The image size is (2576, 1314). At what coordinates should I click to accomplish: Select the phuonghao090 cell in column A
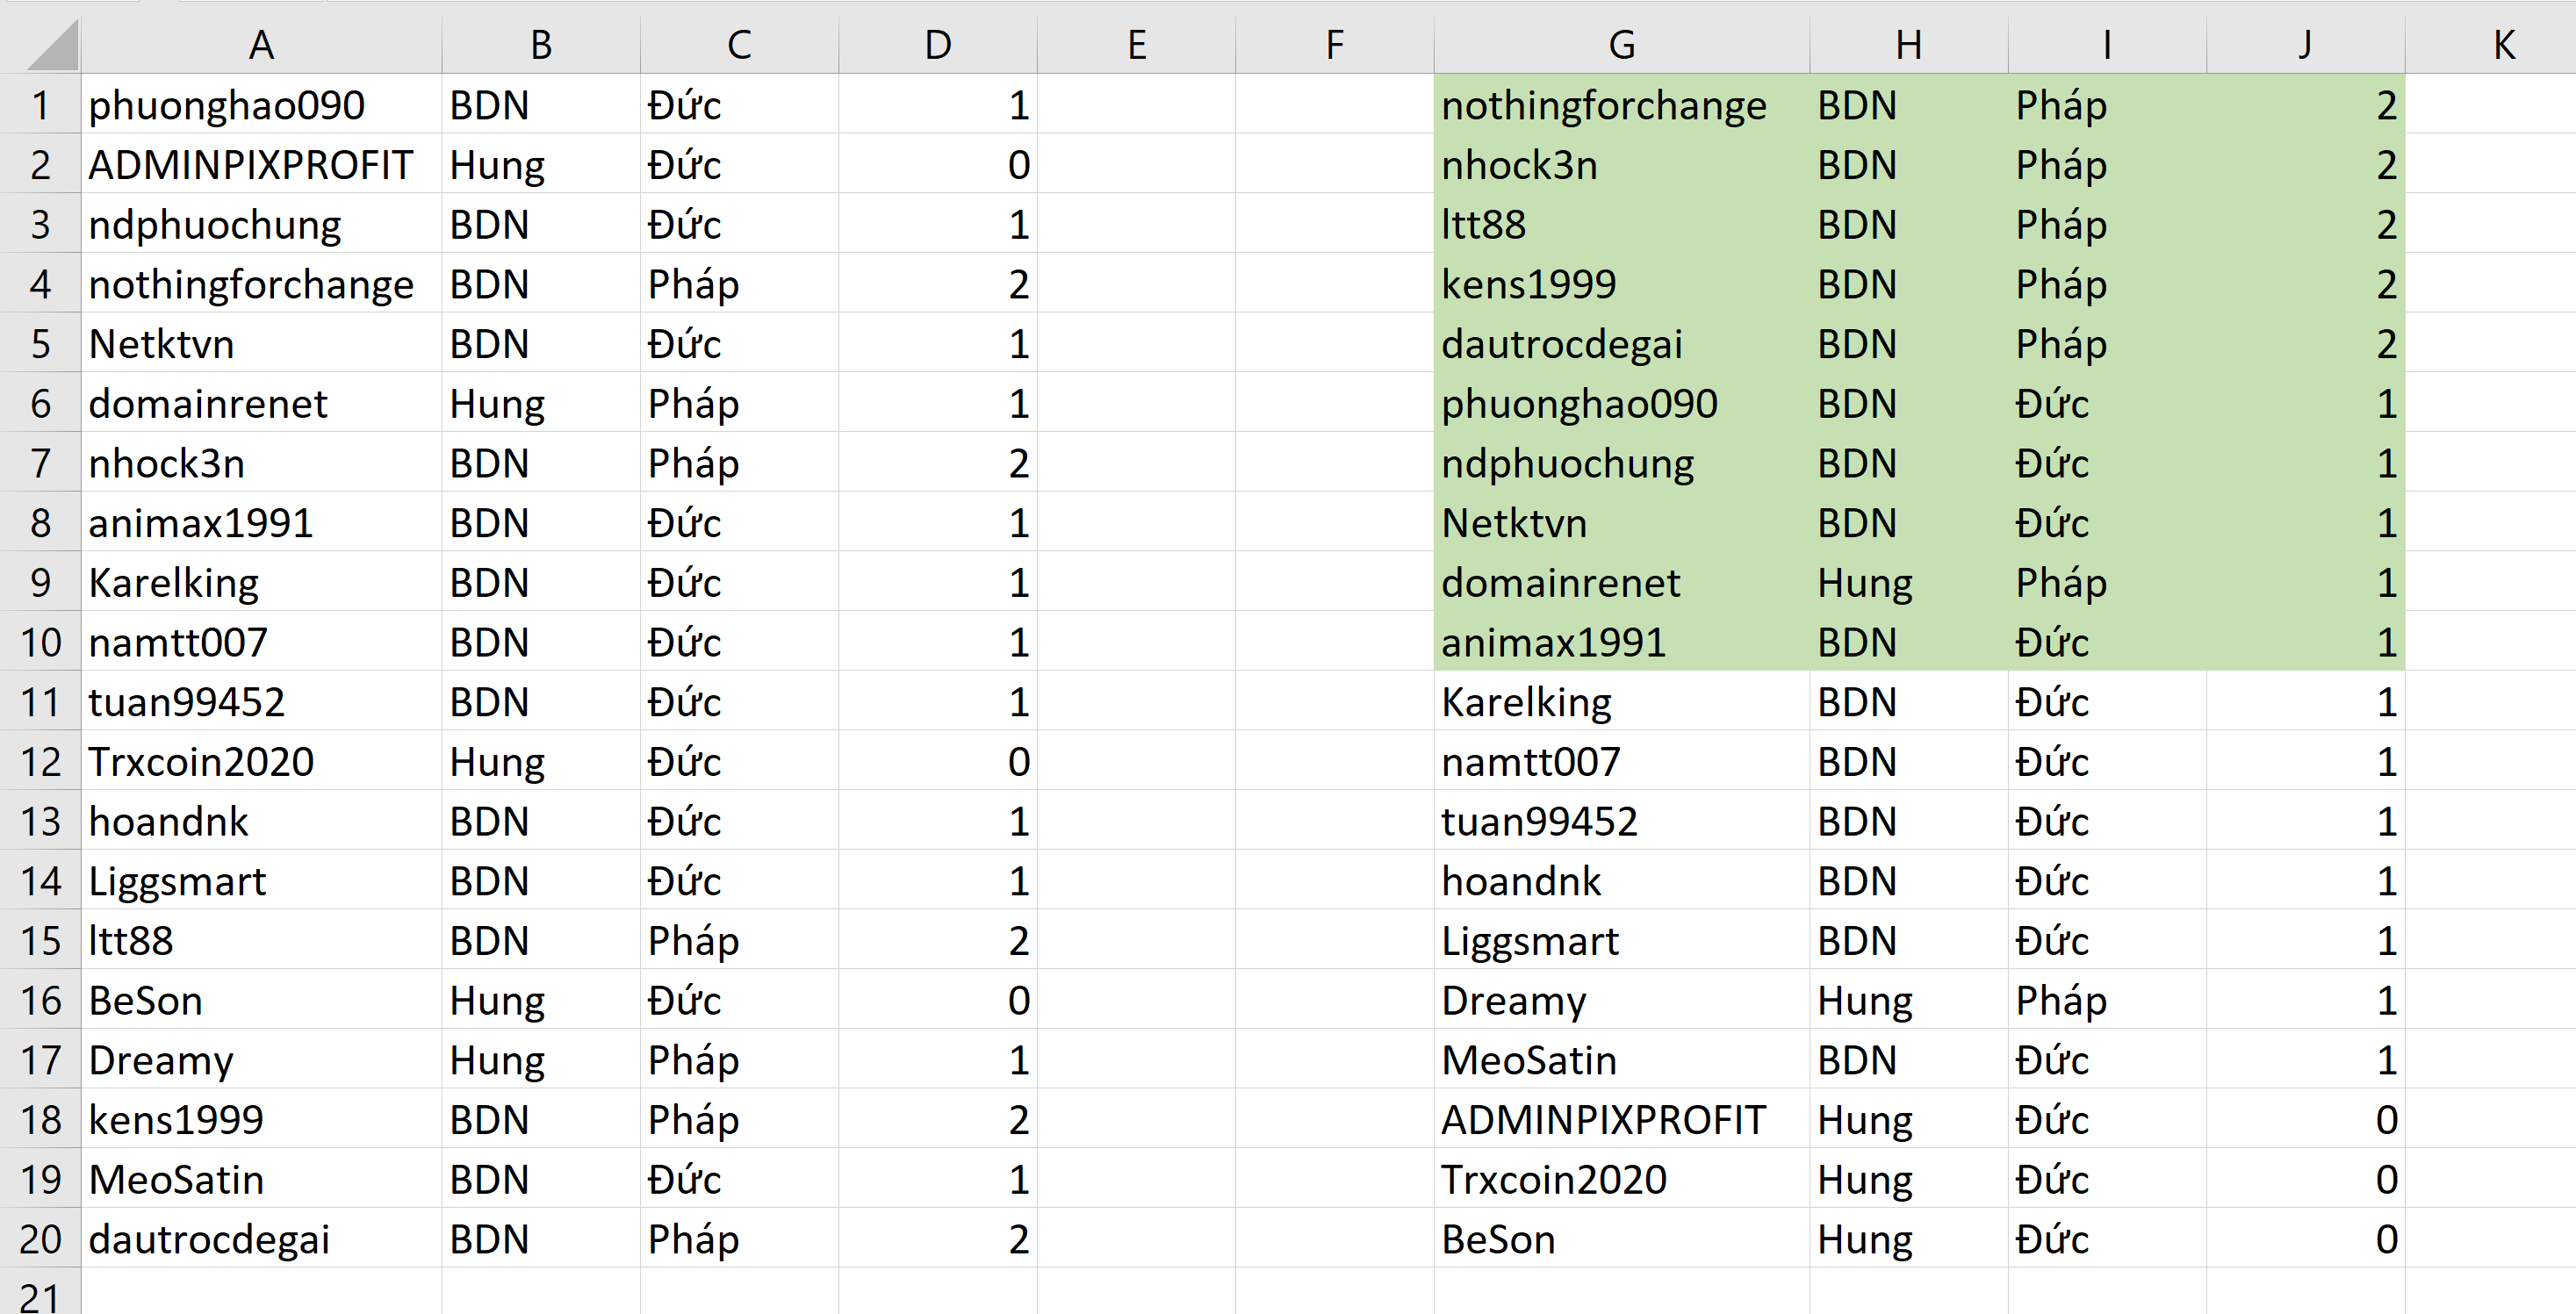[x=227, y=105]
